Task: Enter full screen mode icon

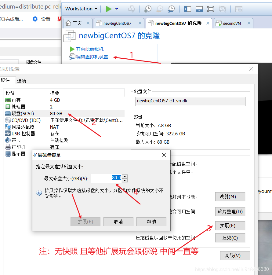Action: click(x=211, y=9)
